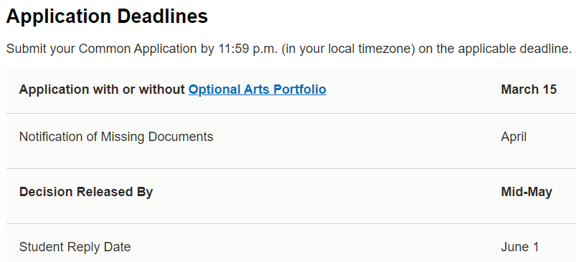
Task: Click the Student Reply Date label
Action: click(75, 247)
